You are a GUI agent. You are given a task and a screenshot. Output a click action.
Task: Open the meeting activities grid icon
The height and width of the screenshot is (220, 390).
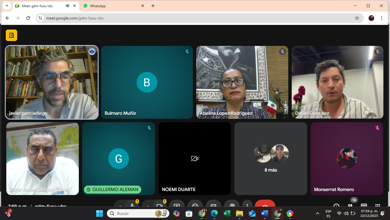378,205
